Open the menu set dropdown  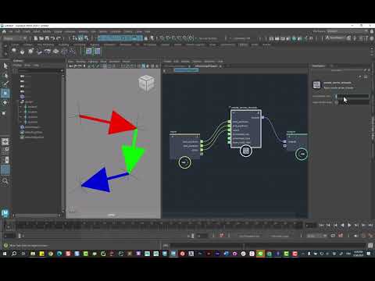(x=15, y=38)
